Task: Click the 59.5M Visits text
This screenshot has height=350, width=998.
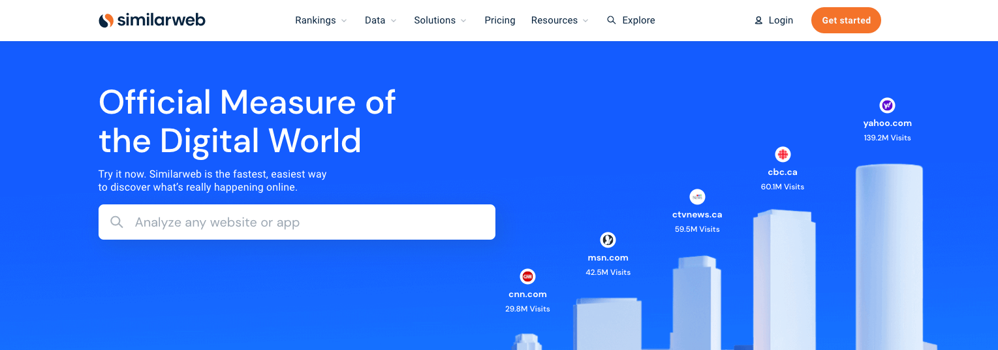Action: (x=697, y=229)
